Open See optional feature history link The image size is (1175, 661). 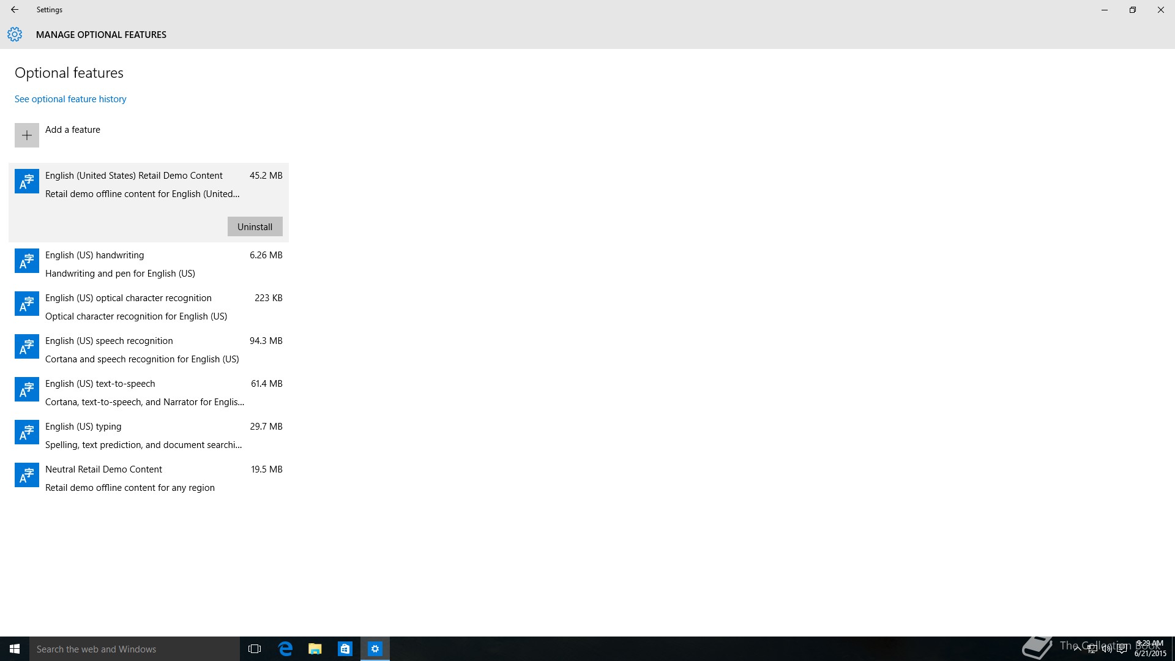(70, 99)
